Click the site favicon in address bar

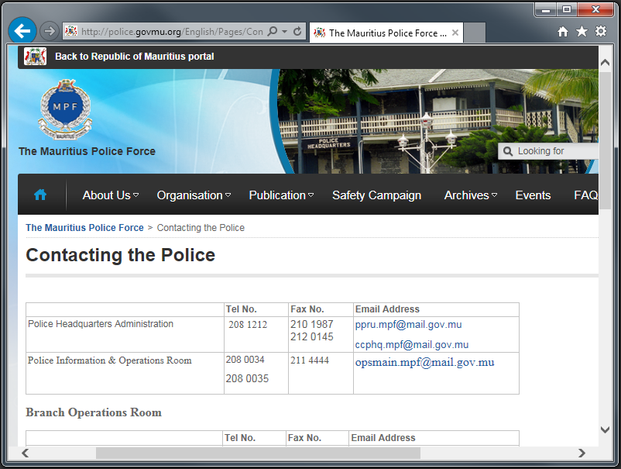(x=71, y=31)
